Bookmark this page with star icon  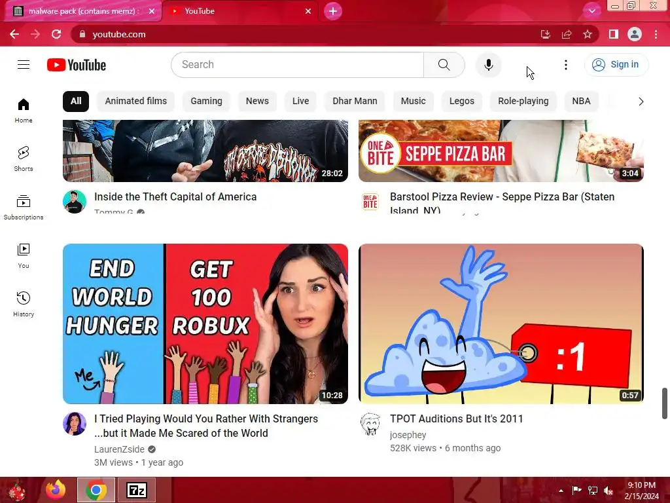pos(588,34)
